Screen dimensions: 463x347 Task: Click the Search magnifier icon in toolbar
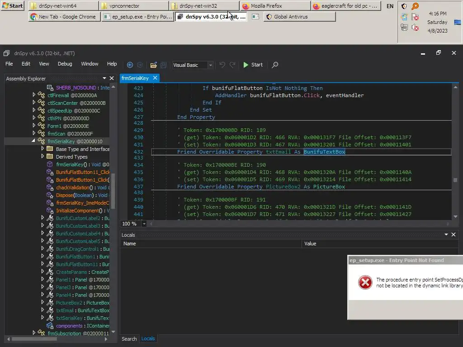[x=275, y=65]
